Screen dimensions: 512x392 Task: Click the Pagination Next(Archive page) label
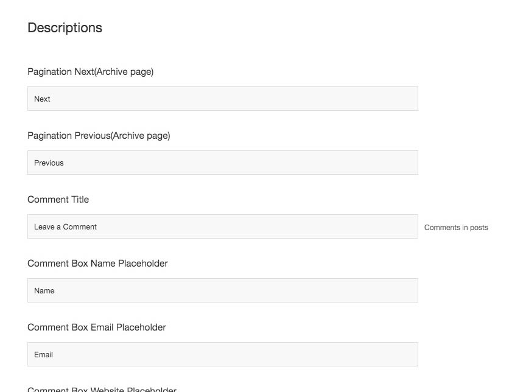click(x=91, y=72)
